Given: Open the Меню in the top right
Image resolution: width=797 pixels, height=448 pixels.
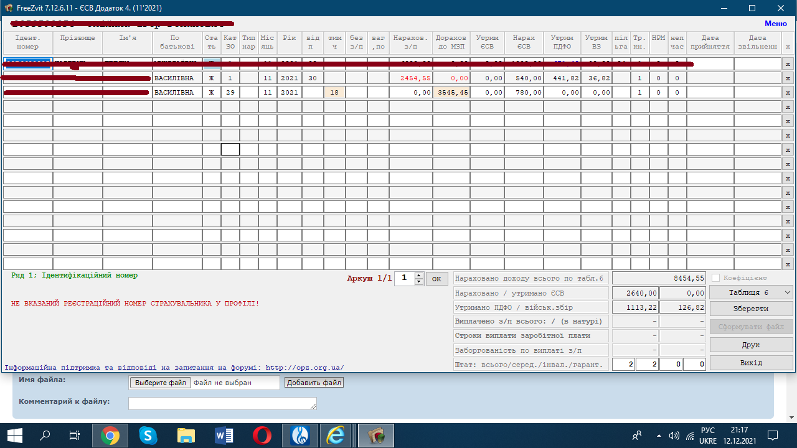Looking at the screenshot, I should click(x=775, y=23).
